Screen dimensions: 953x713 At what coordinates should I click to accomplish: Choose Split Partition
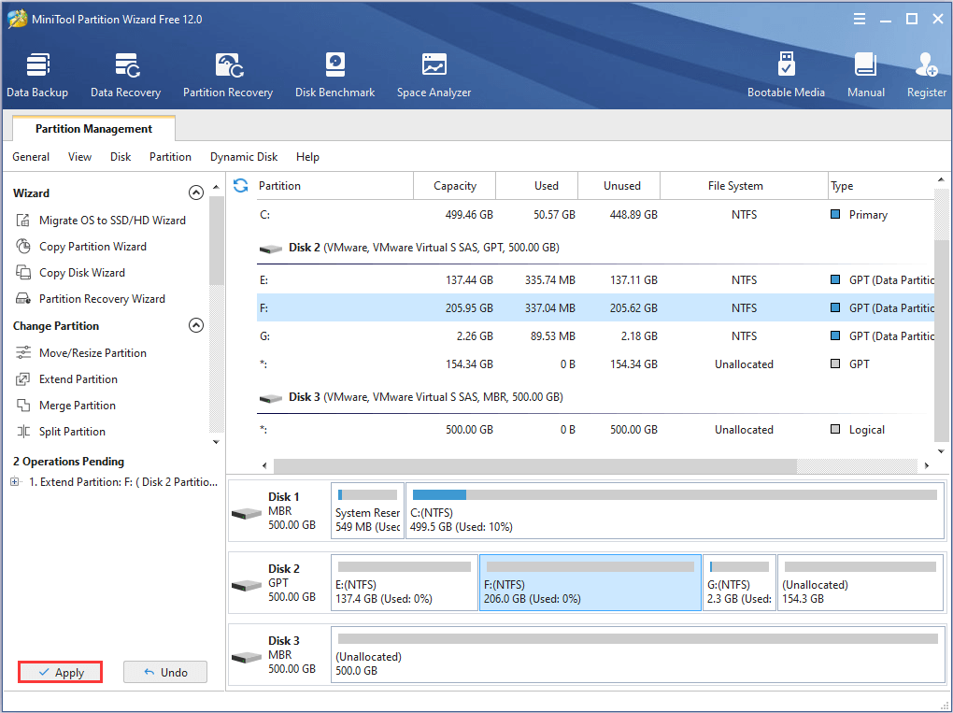pyautogui.click(x=60, y=431)
